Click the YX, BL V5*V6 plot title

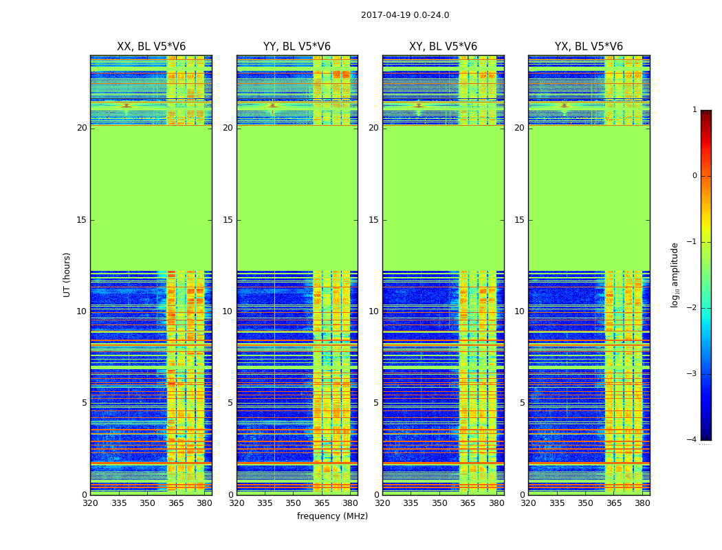pos(589,47)
